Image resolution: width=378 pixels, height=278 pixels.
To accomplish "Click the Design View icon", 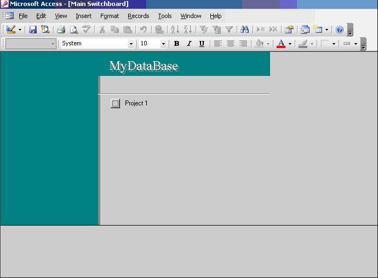I will coord(11,29).
